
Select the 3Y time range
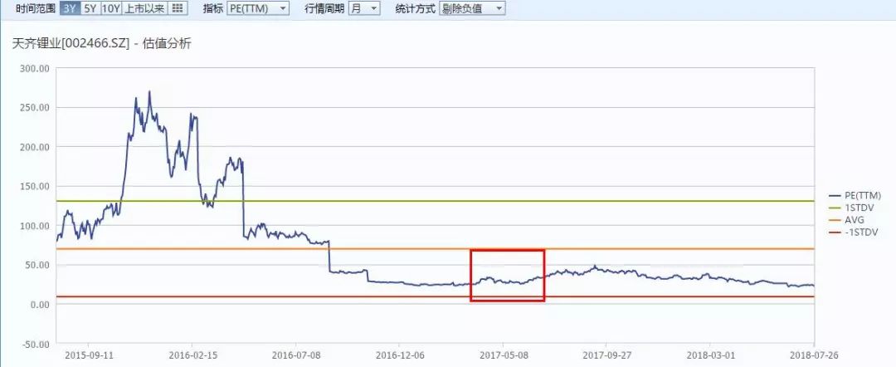tap(71, 8)
